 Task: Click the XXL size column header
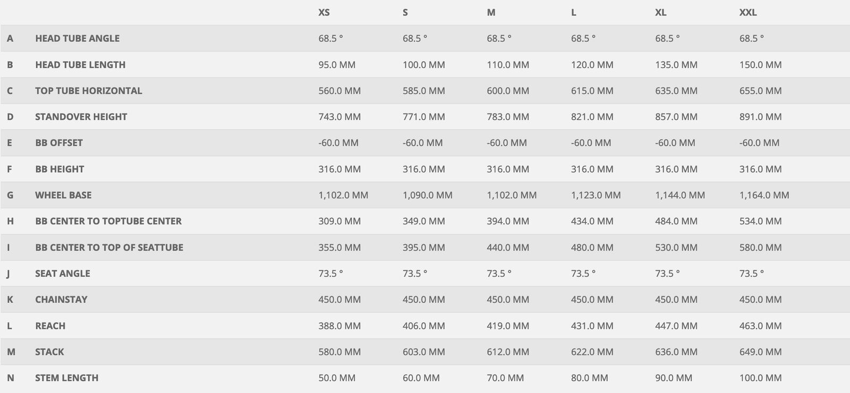[x=748, y=12]
